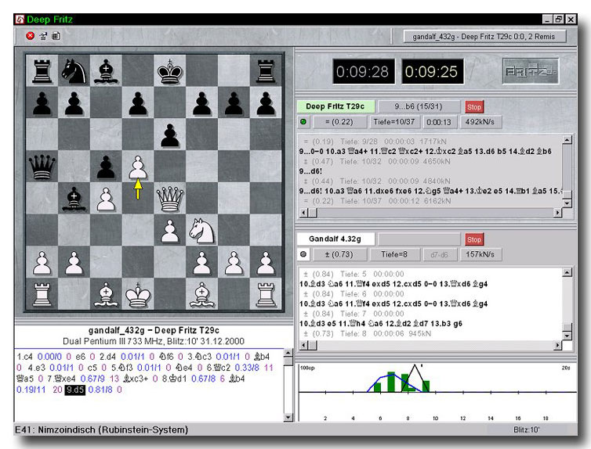Image resolution: width=591 pixels, height=449 pixels.
Task: Click the grey engine indicator for Gandalf
Action: (x=303, y=254)
